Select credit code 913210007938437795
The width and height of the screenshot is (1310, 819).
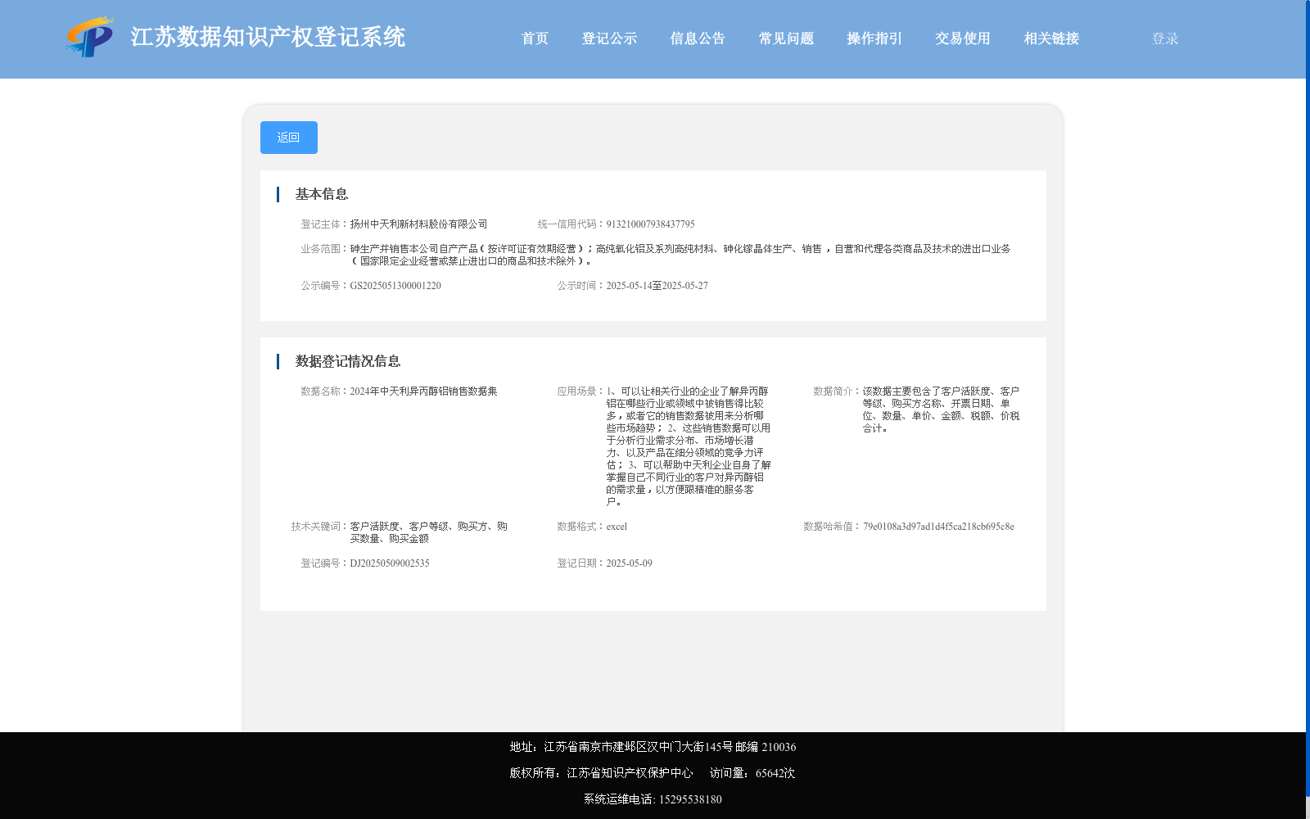[650, 224]
